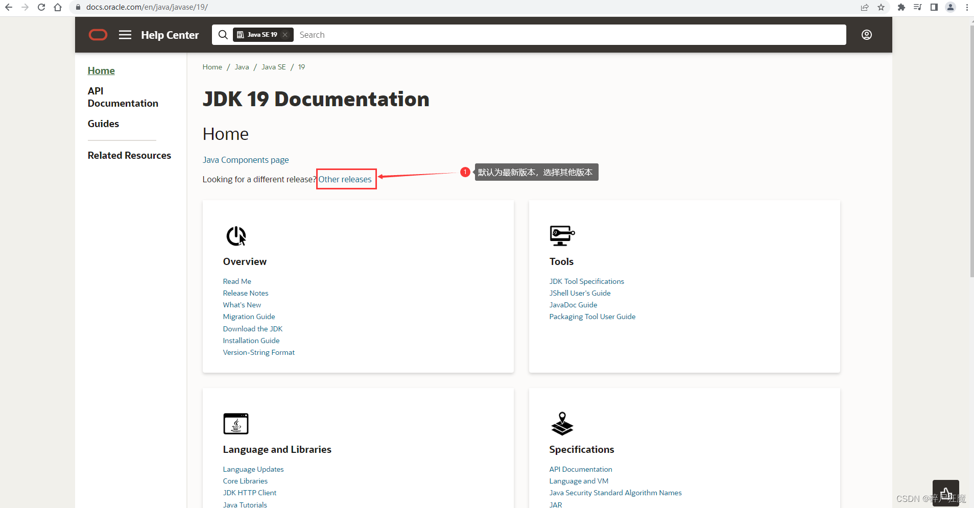Image resolution: width=974 pixels, height=508 pixels.
Task: Click the red Oracle logo
Action: [x=98, y=35]
